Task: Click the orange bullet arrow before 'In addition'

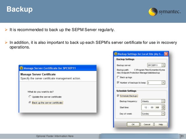Action: click(6, 42)
